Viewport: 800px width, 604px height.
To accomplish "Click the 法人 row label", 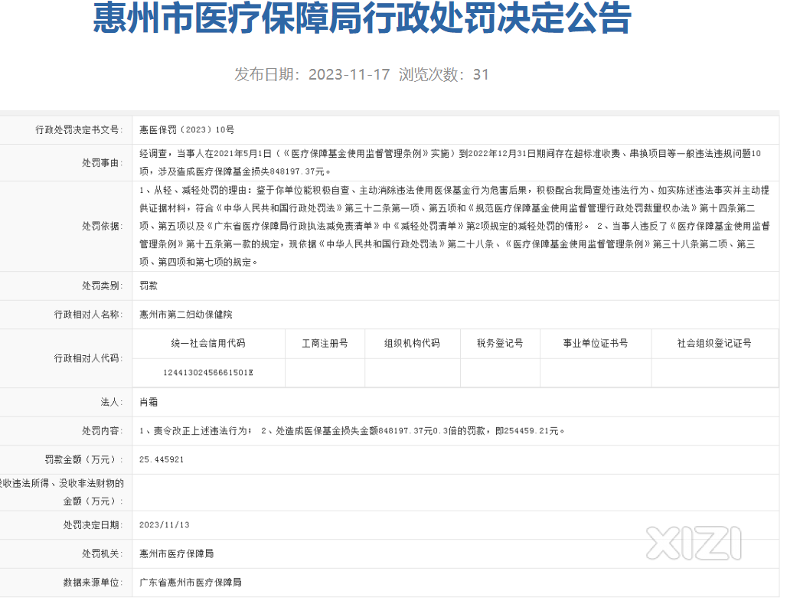I will tap(112, 402).
